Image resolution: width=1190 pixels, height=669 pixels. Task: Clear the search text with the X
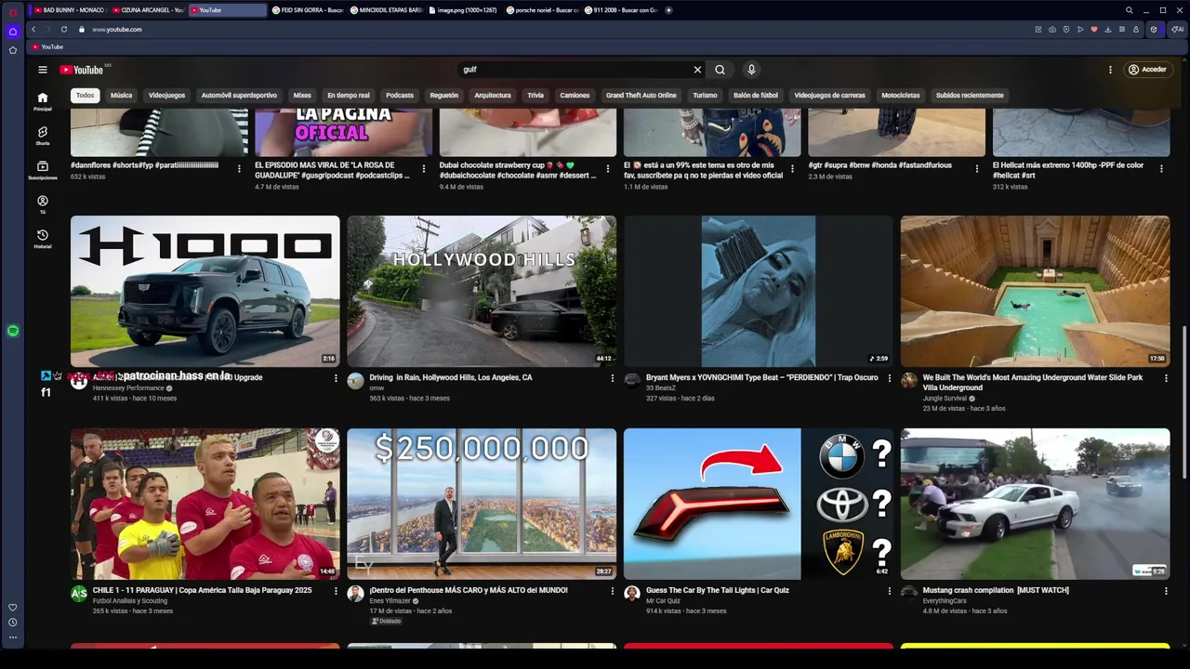point(697,70)
